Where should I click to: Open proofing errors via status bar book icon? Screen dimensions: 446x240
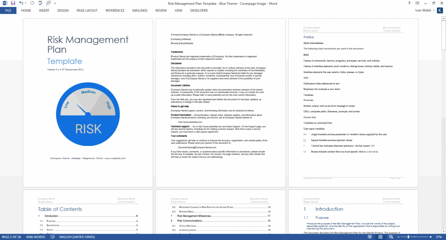[52, 237]
